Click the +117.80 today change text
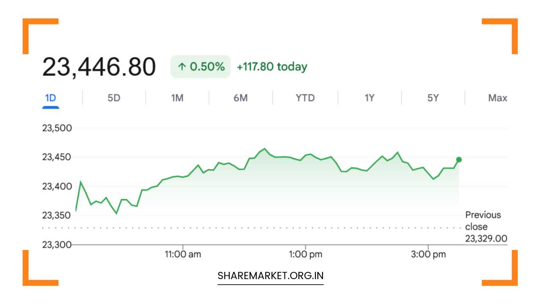Screen dimensions: 541x304 272,67
